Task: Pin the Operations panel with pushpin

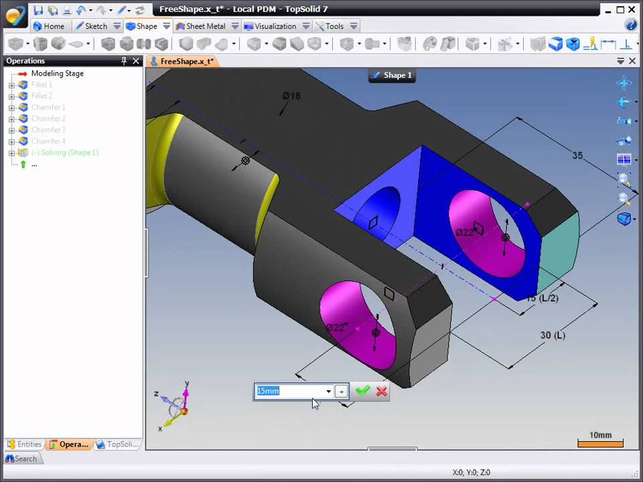Action: click(x=124, y=61)
